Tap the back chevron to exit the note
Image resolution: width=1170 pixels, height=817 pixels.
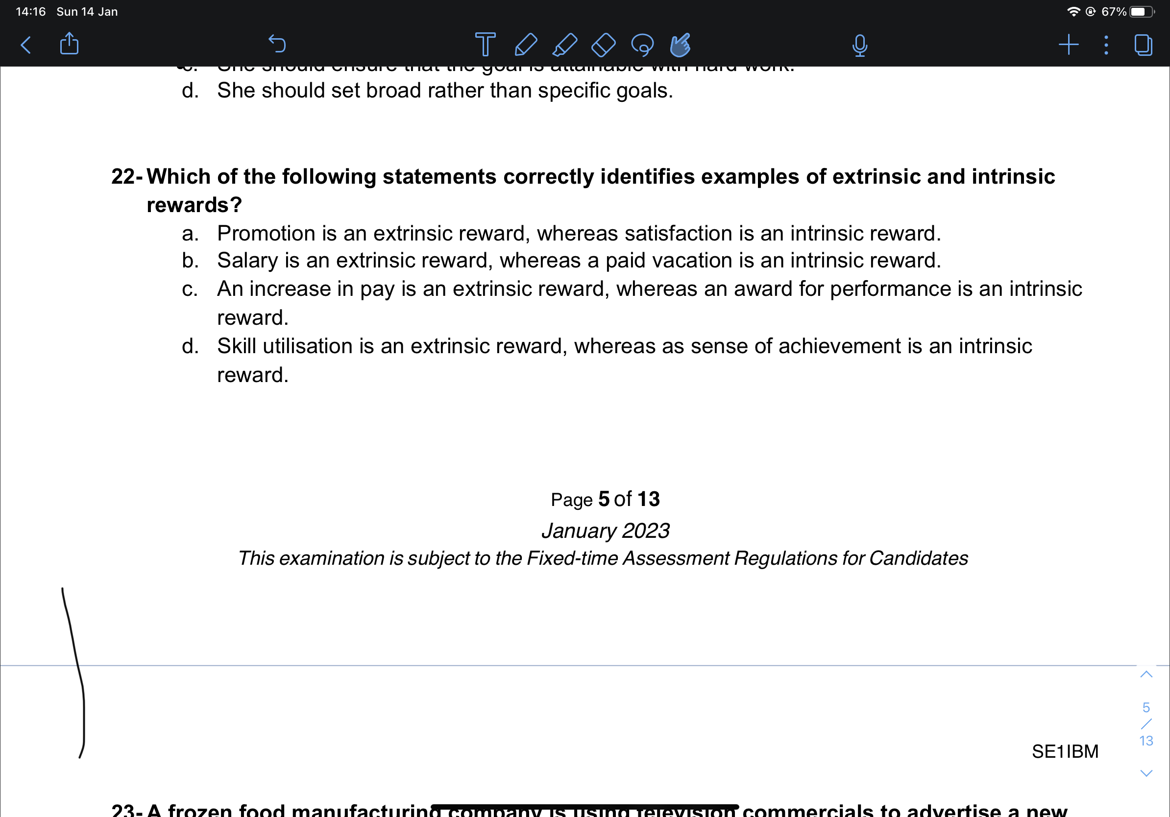pos(26,45)
